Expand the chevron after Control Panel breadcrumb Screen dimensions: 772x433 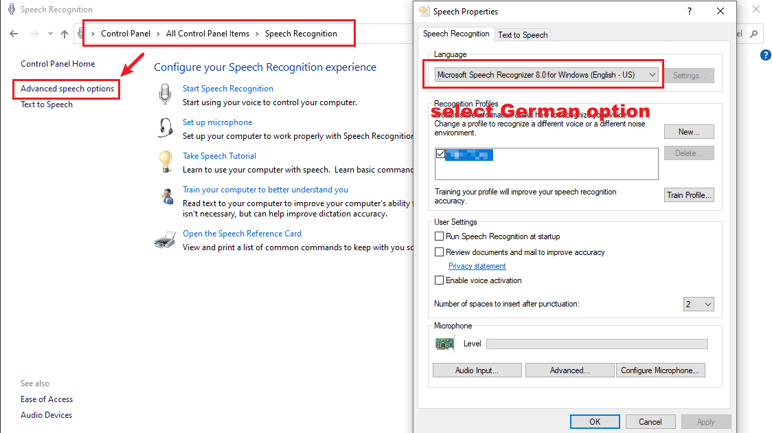pos(158,34)
